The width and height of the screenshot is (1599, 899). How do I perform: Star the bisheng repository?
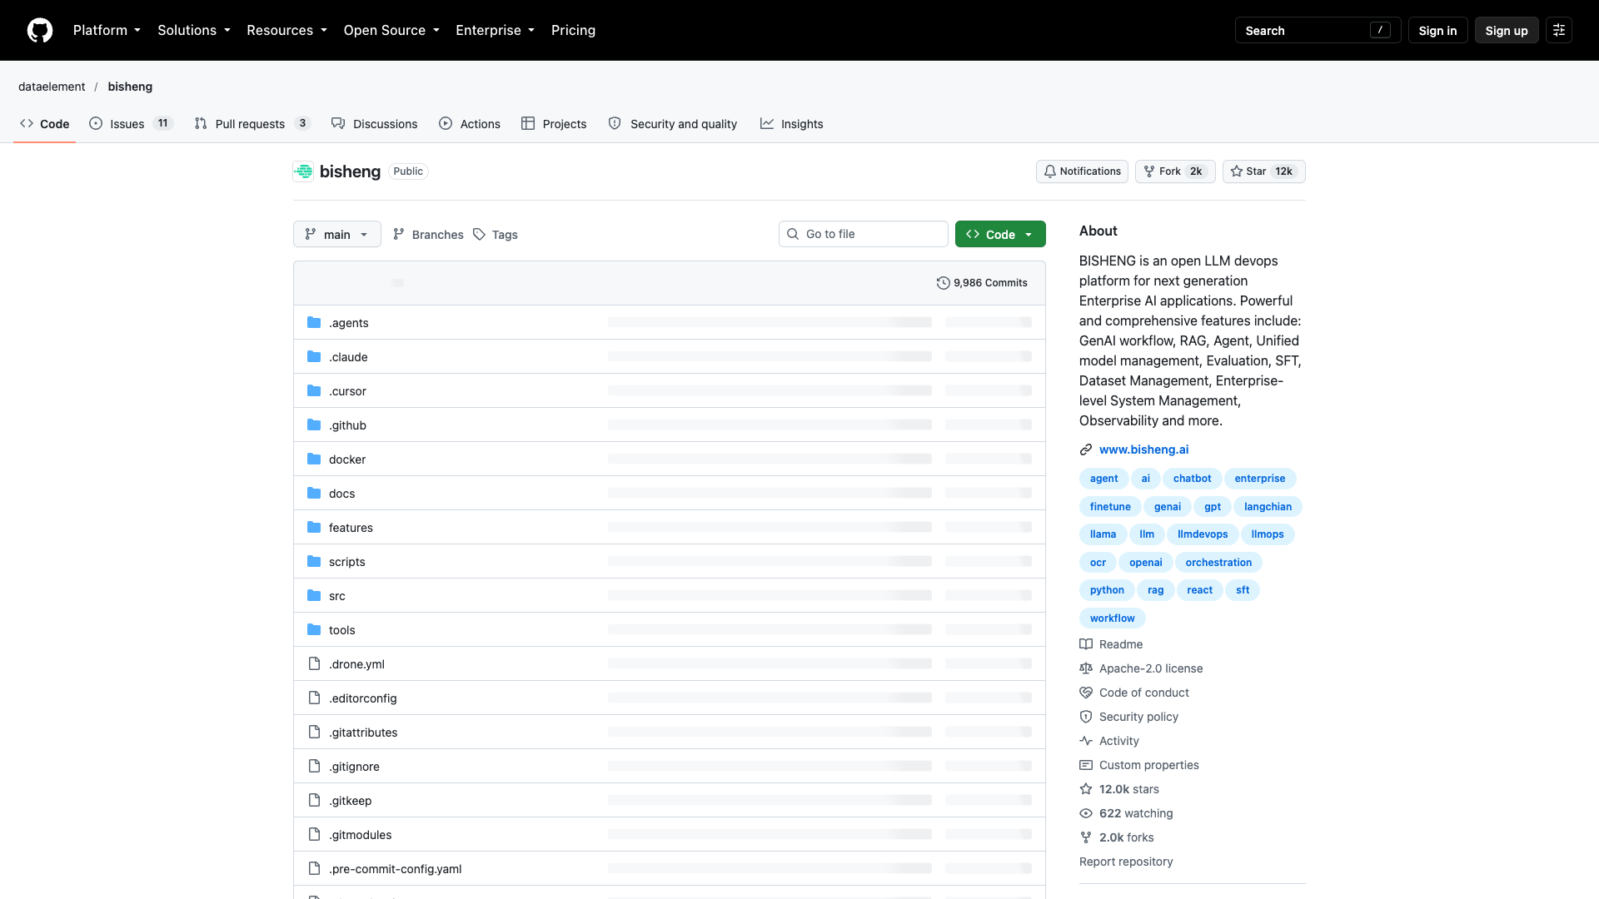point(1263,171)
